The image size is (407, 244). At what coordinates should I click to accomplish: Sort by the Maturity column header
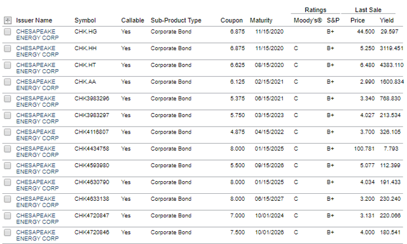click(261, 20)
